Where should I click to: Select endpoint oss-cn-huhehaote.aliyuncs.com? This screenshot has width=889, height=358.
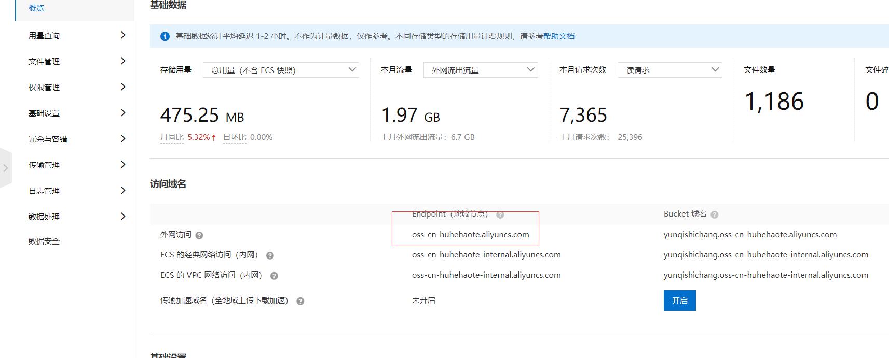(x=471, y=235)
